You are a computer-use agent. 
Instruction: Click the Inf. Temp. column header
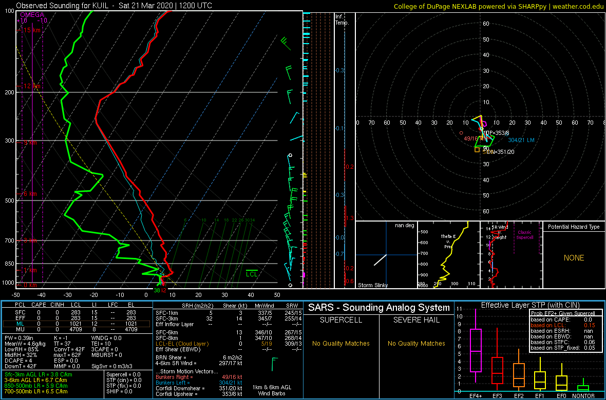(343, 19)
